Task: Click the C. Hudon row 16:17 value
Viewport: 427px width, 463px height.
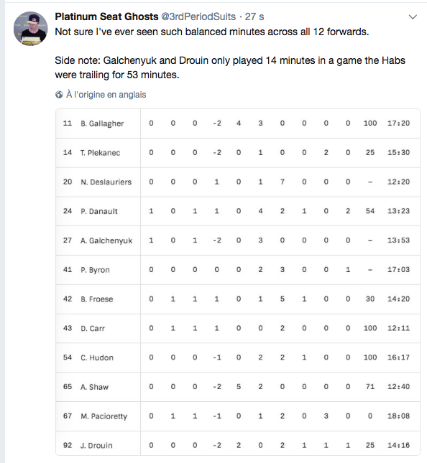Action: [x=398, y=357]
